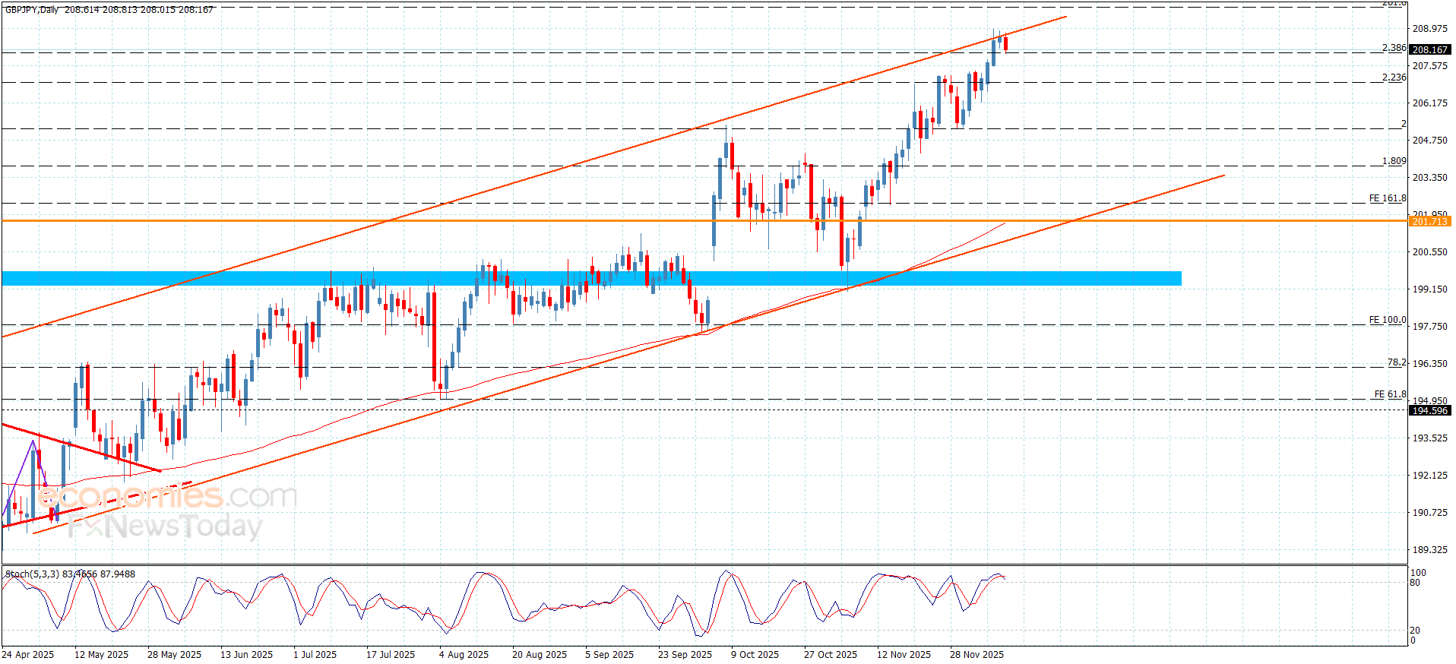The image size is (1456, 664).
Task: Click the current price label 208.167
Action: coord(1429,50)
